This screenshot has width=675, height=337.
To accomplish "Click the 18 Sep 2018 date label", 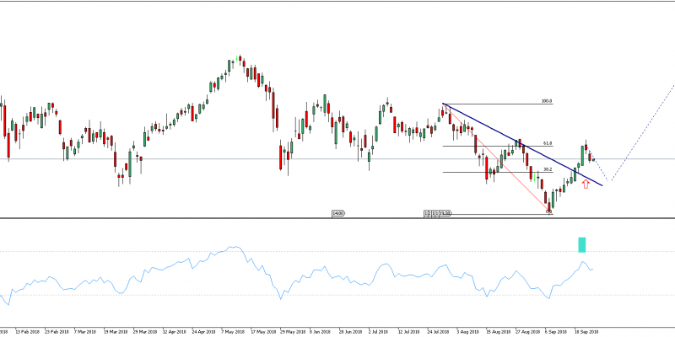I will click(x=586, y=332).
